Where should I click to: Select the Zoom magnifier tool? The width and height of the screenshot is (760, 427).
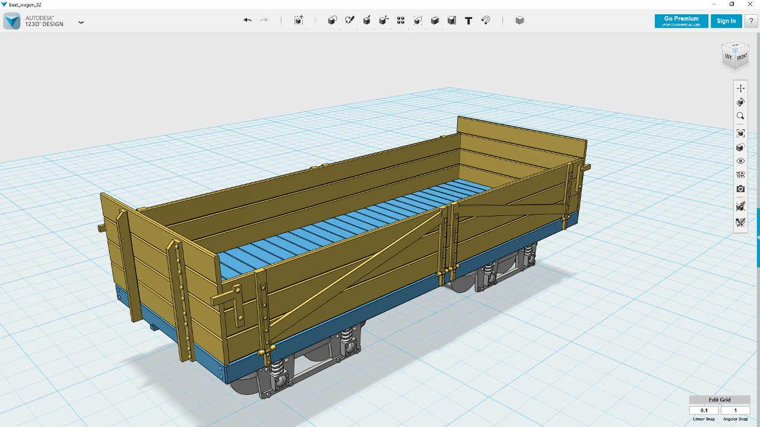pos(740,116)
